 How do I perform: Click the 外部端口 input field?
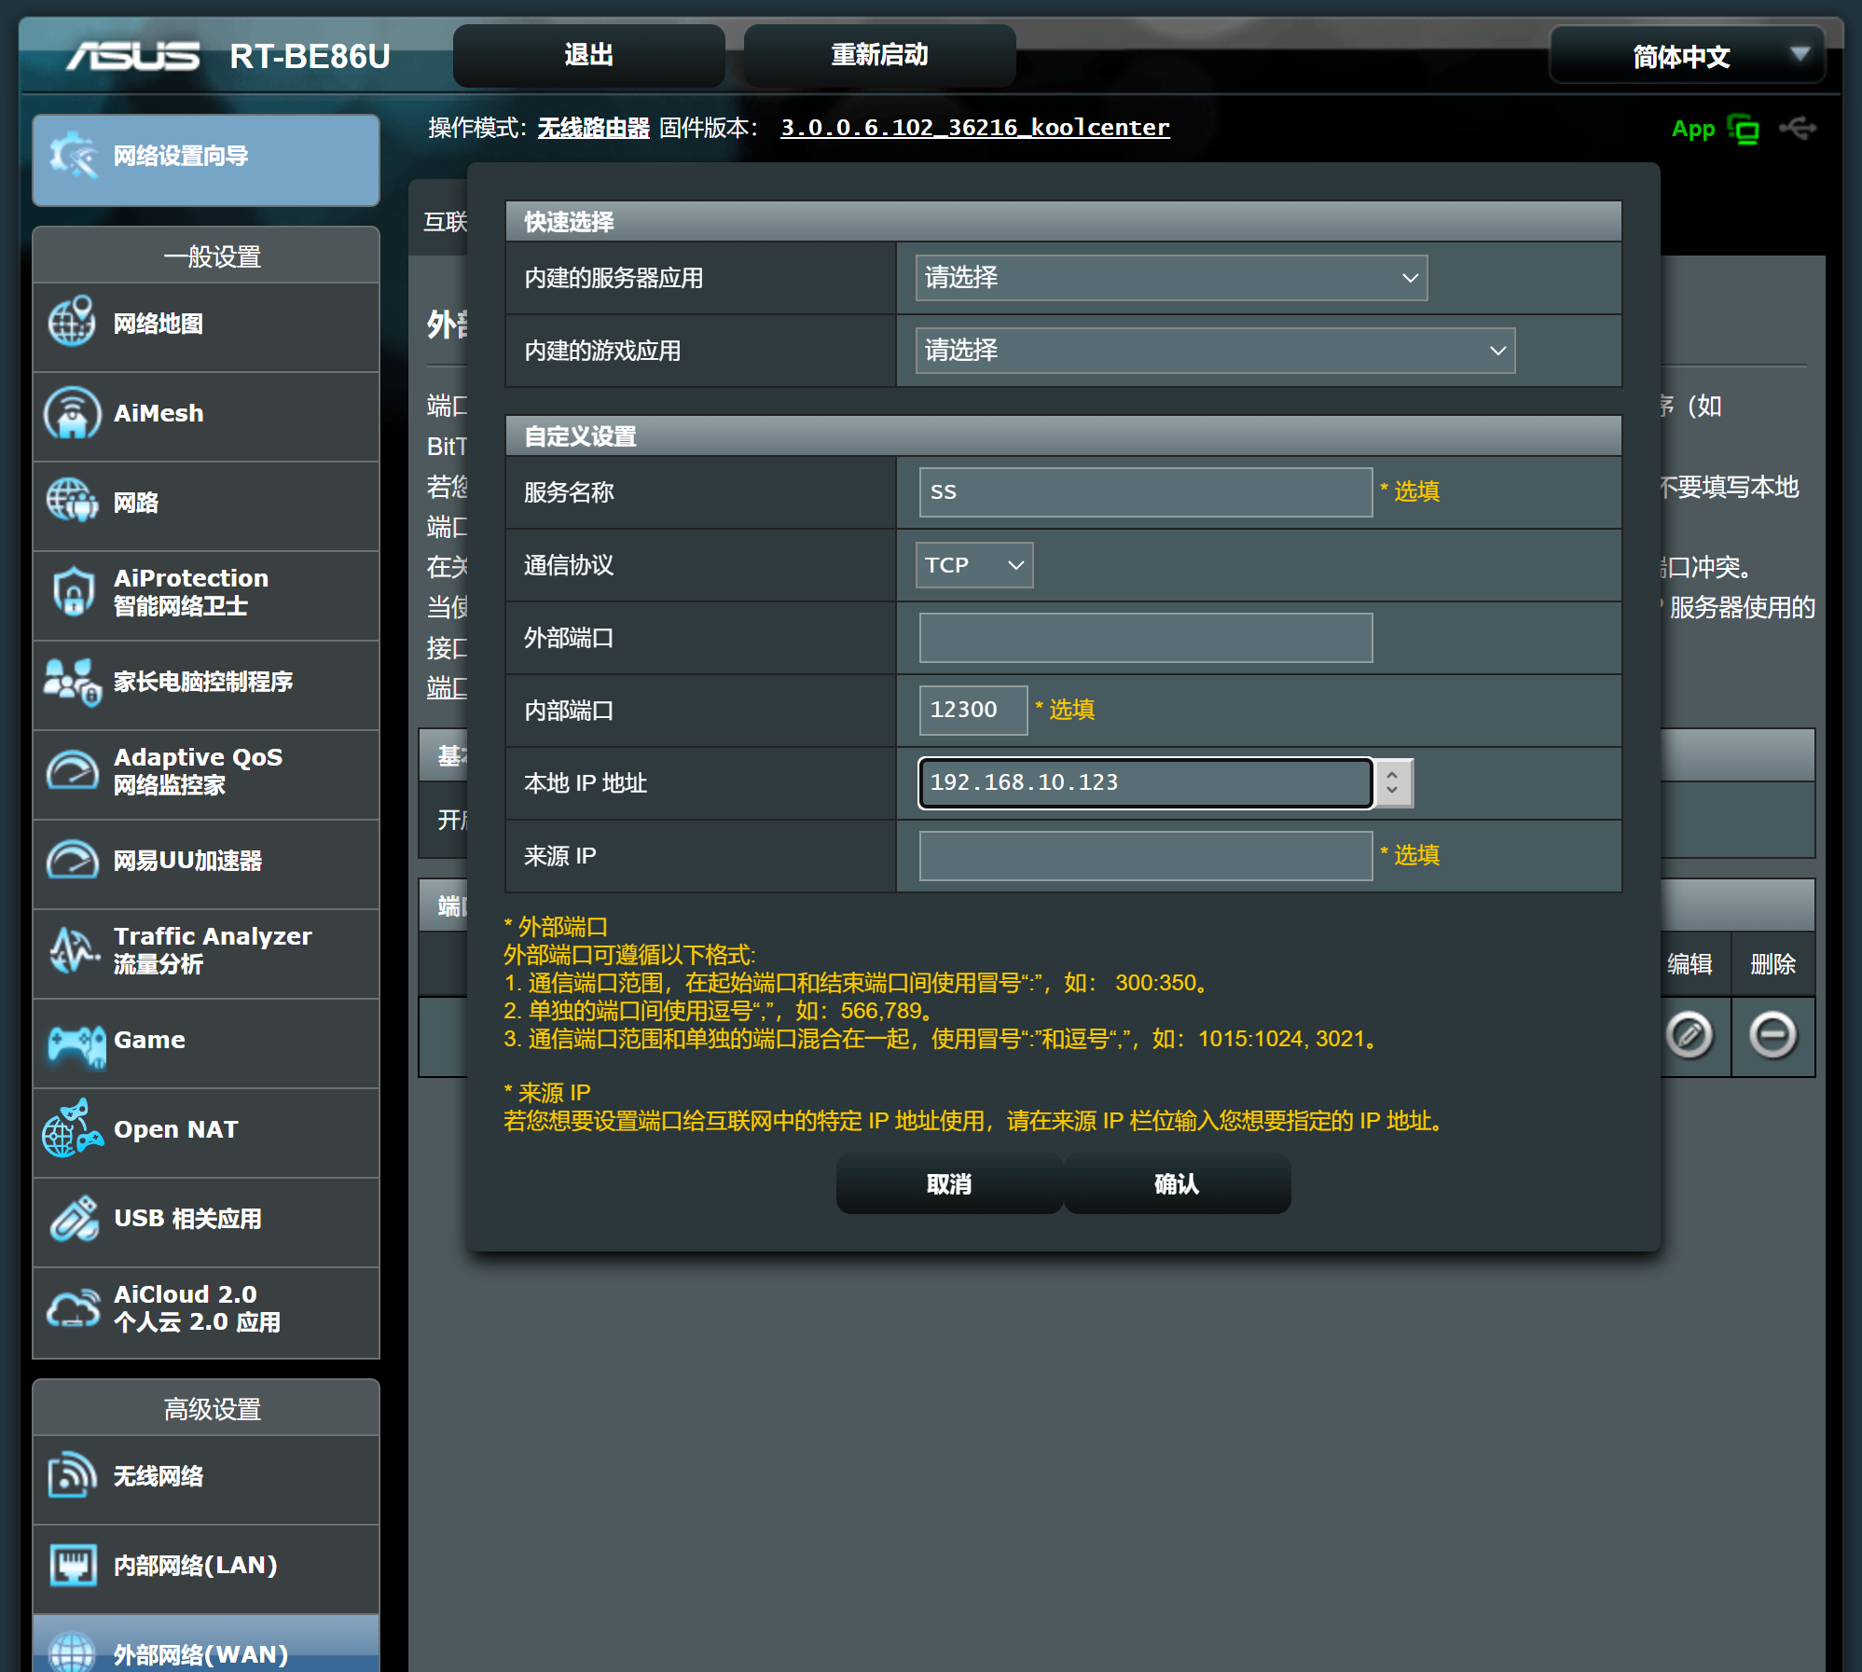pos(1145,638)
